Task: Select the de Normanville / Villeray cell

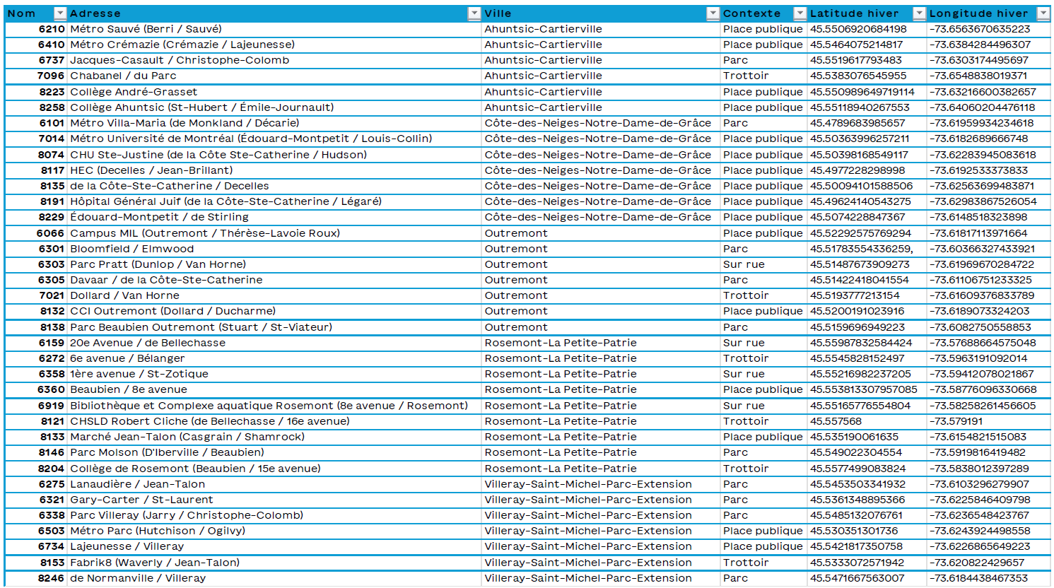Action: click(274, 578)
